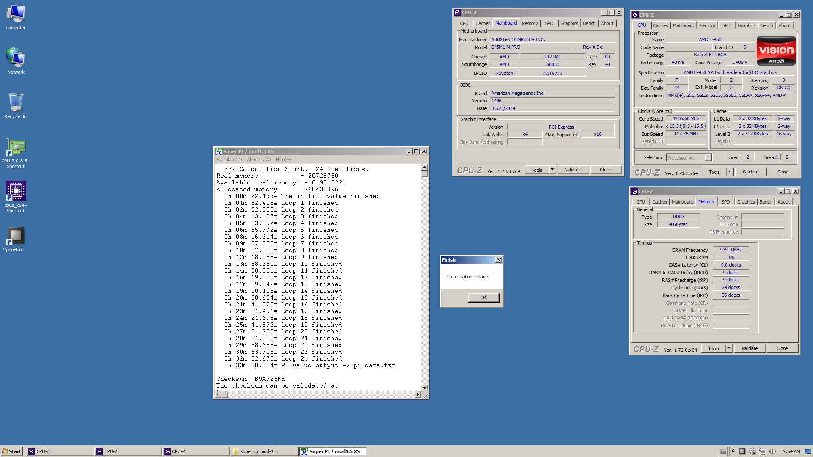Click the taskbar clock showing 9:54 AM
813x457 pixels.
coord(791,451)
